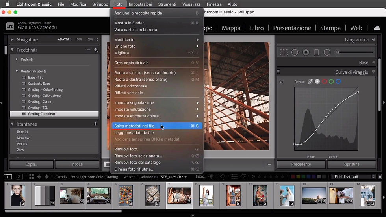Click the plus icon in Predefiniti panel
This screenshot has height=217, width=386.
point(96,50)
